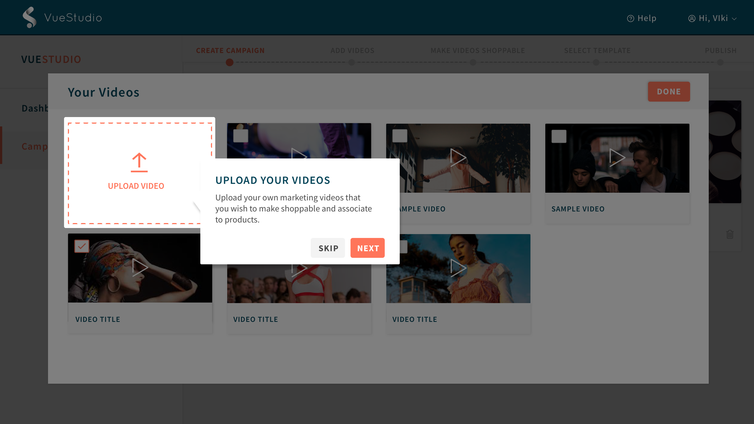Select the SELECT TEMPLATE step

coord(597,50)
